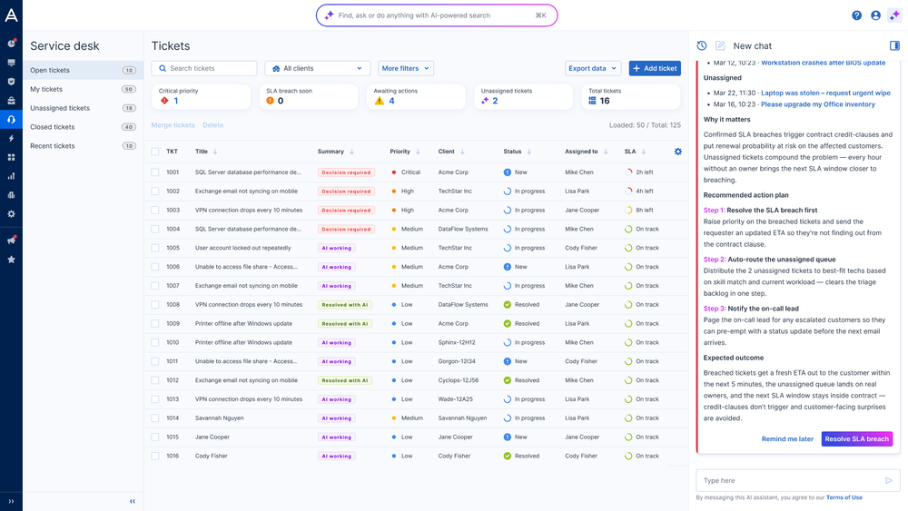The image size is (908, 511).
Task: Sort by SLA column arrow
Action: tap(644, 152)
